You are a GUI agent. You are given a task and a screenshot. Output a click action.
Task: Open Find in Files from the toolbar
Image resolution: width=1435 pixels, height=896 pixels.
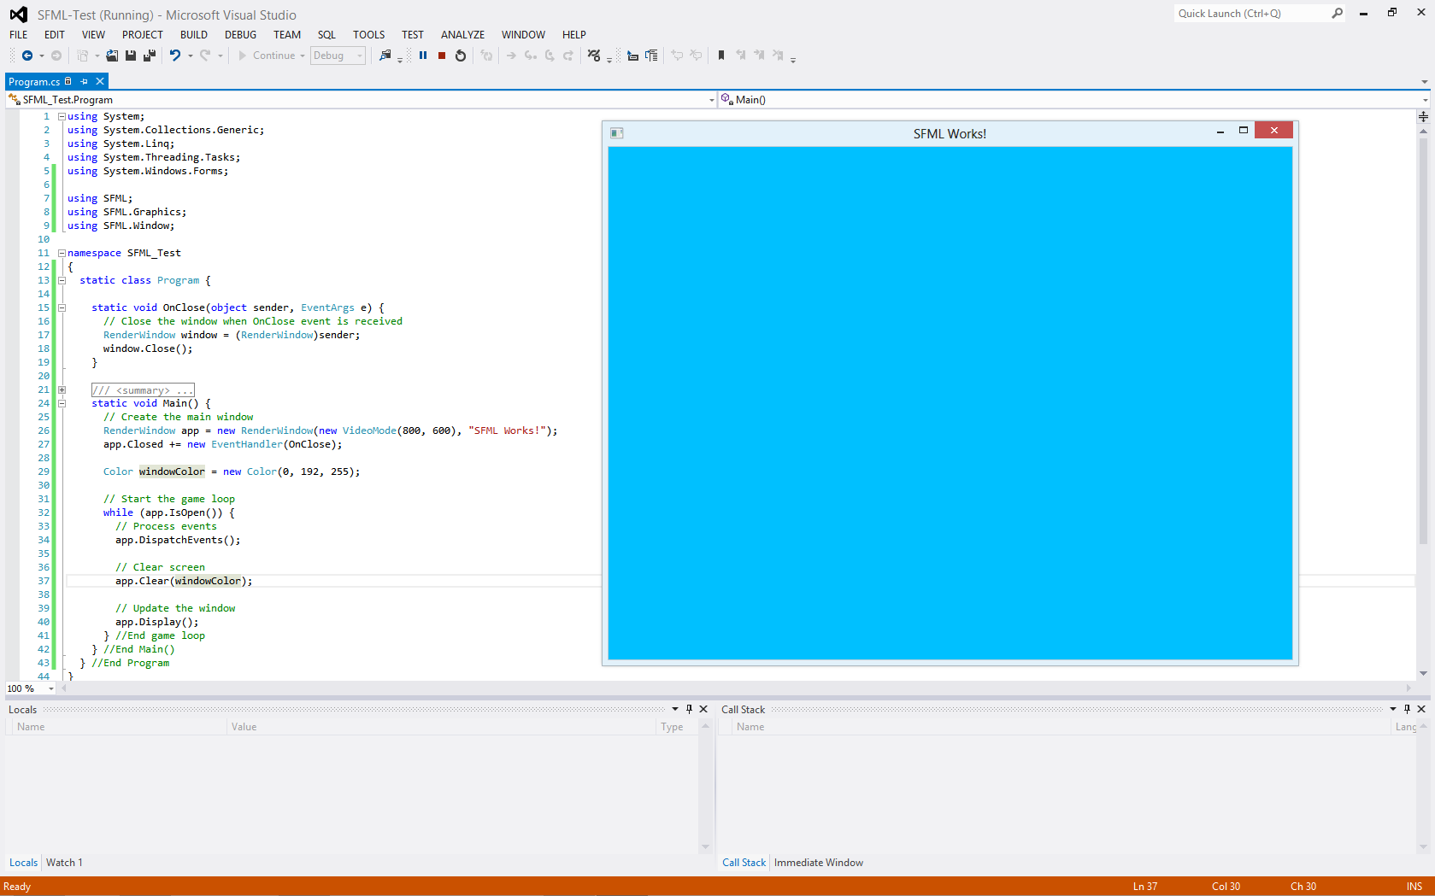385,56
